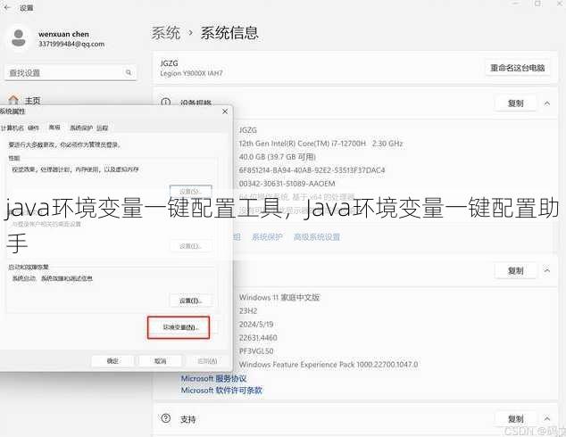Confirm dialog with 确定 button
566x437 pixels.
[112, 361]
